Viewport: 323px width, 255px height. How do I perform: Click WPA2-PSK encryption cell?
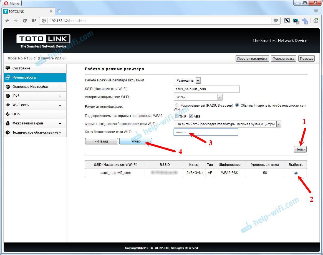[x=229, y=173]
